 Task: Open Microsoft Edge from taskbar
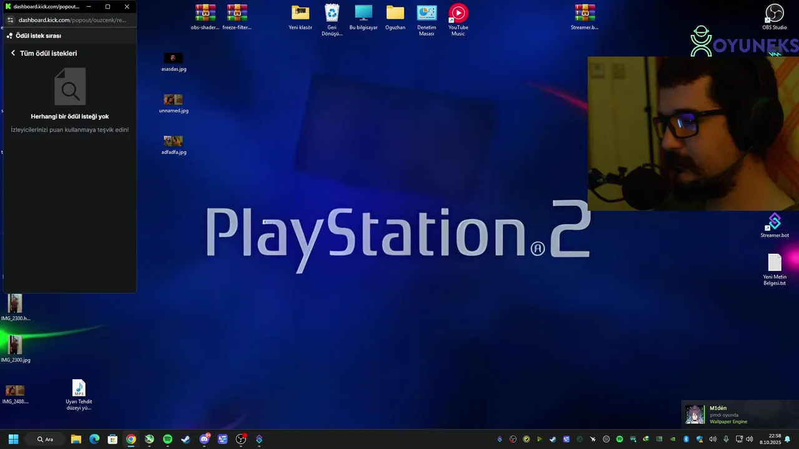[x=94, y=439]
